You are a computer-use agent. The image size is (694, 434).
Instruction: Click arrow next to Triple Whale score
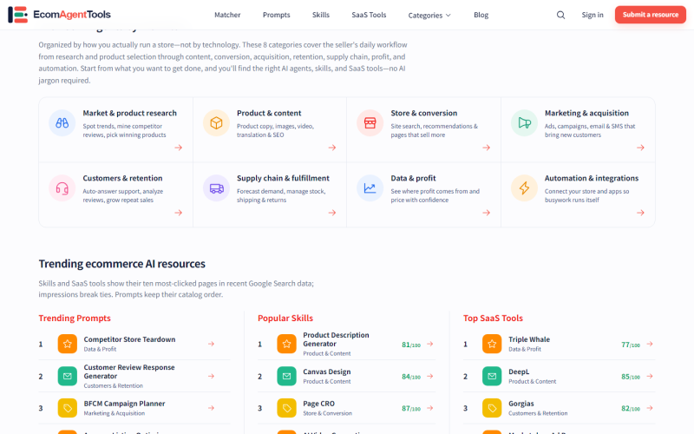[650, 344]
